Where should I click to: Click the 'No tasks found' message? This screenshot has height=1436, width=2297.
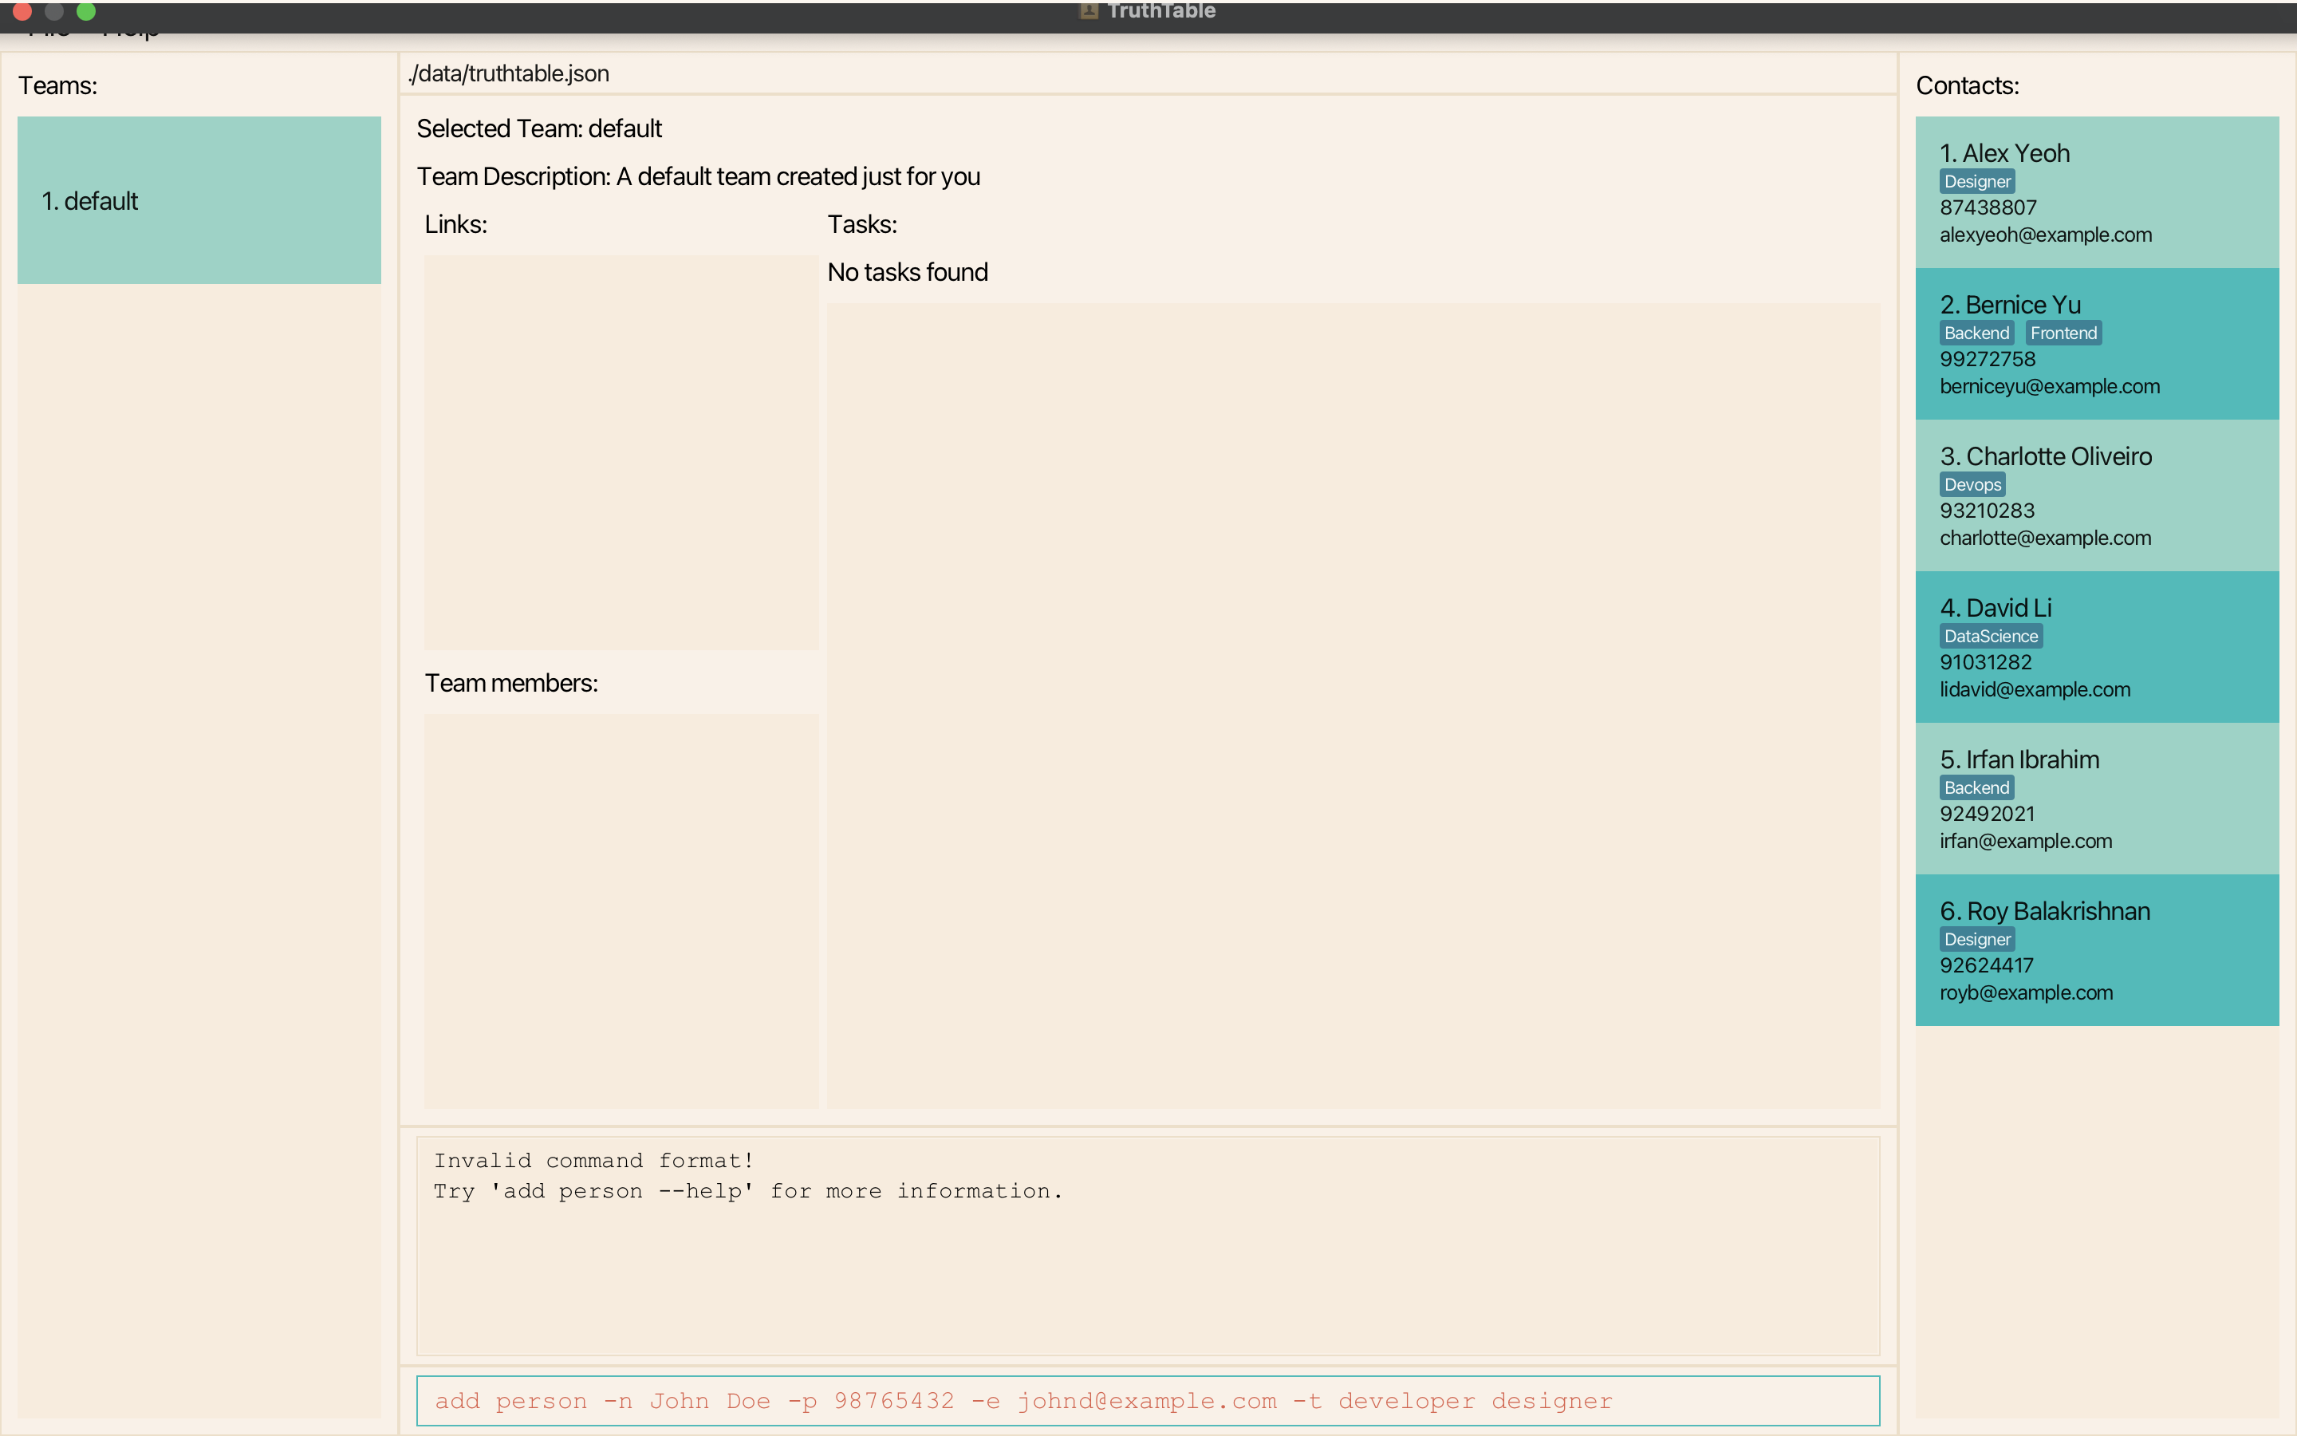pos(908,273)
